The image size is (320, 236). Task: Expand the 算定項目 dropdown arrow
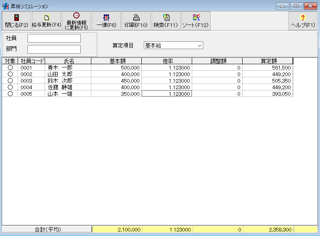coord(200,45)
